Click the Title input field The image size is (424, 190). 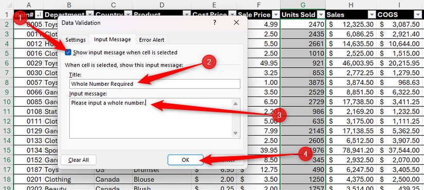(154, 84)
